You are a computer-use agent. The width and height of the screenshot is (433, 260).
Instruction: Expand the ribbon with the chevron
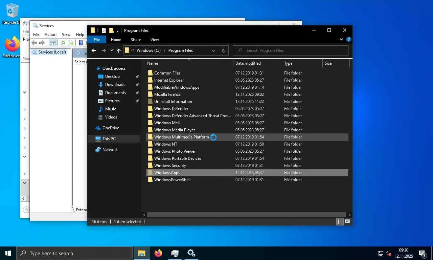pyautogui.click(x=341, y=39)
